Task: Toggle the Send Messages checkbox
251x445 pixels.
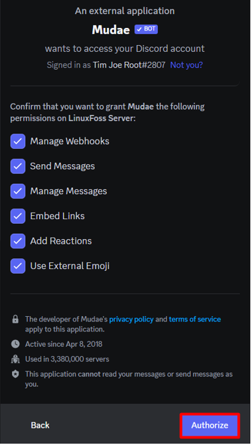Action: tap(18, 166)
